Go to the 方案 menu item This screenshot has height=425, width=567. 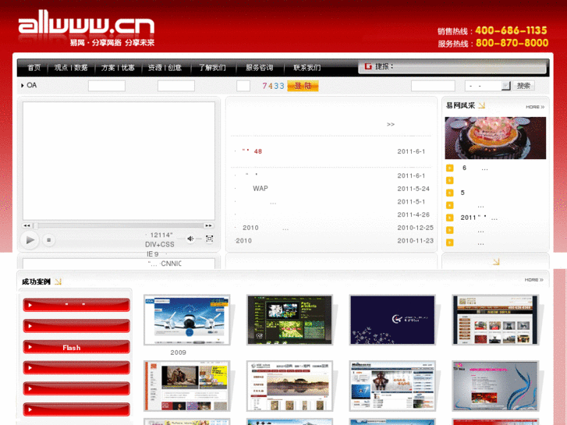point(108,68)
